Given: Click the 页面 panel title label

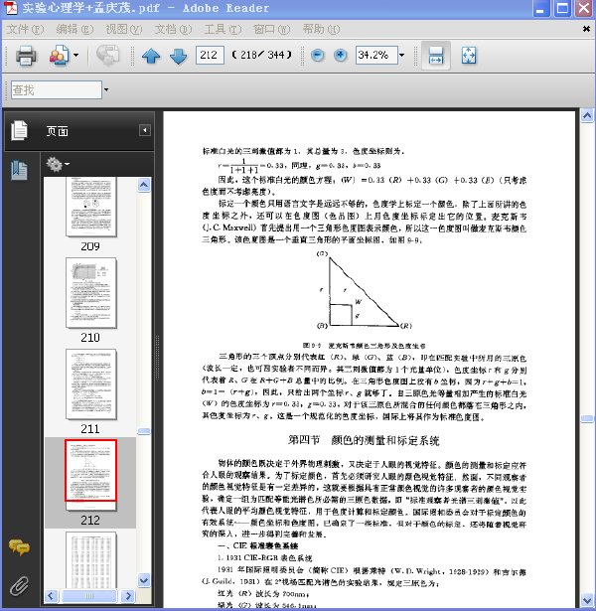Looking at the screenshot, I should click(x=58, y=131).
